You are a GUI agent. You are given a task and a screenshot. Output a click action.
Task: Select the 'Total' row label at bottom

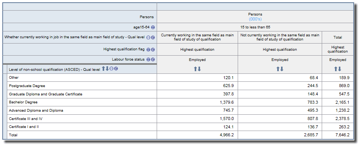pos(13,135)
